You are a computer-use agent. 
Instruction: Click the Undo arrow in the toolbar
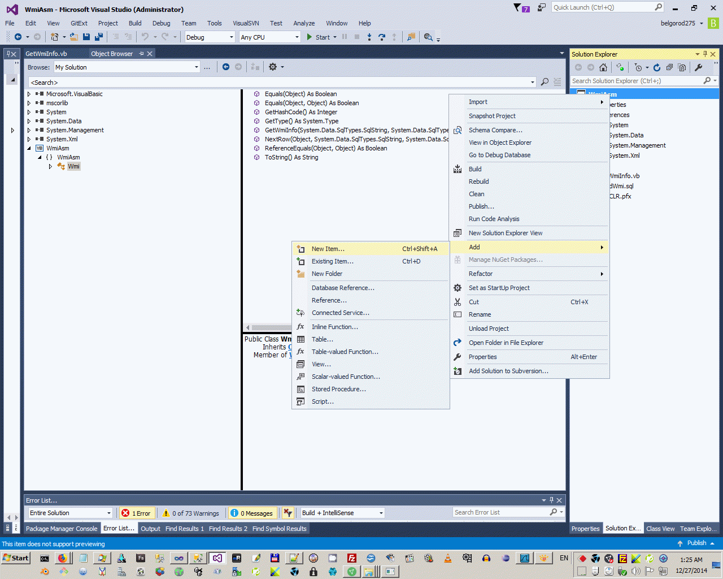[x=145, y=37]
